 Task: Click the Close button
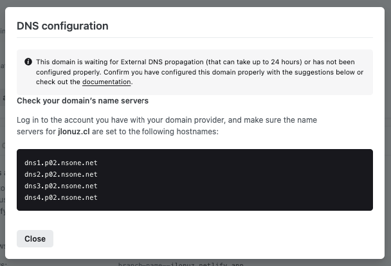tap(35, 238)
